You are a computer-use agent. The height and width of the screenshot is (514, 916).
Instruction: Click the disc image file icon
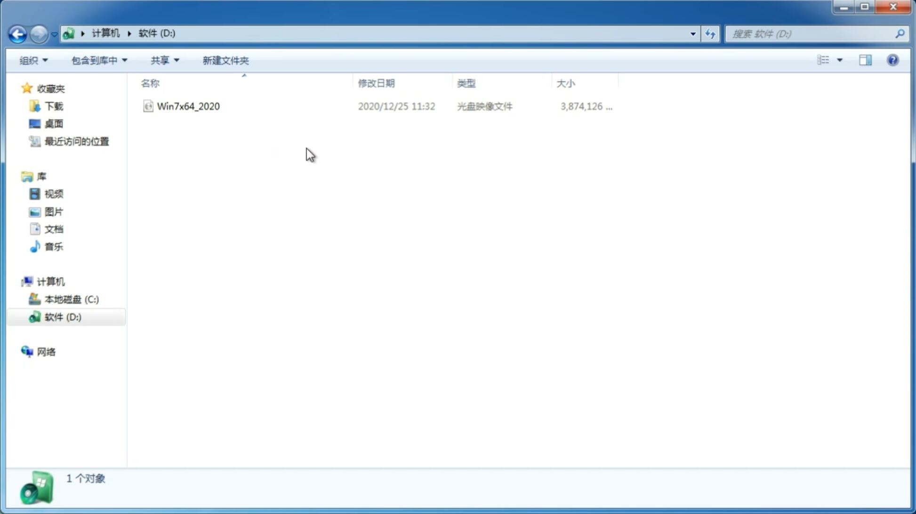click(x=148, y=105)
